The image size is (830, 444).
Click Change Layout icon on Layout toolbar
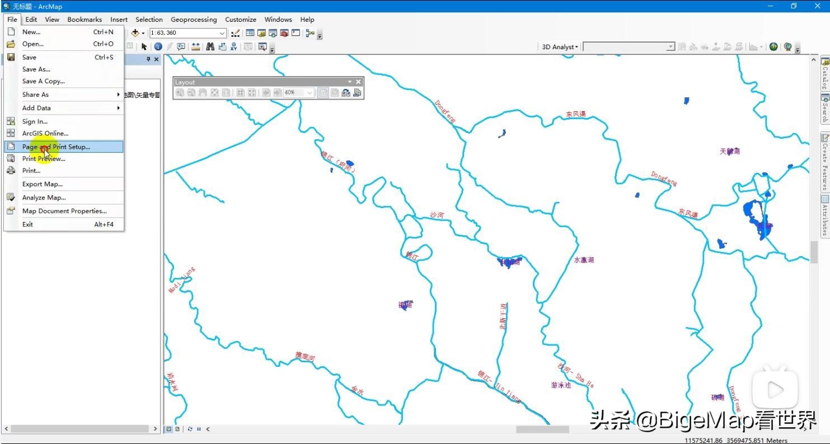pos(346,92)
